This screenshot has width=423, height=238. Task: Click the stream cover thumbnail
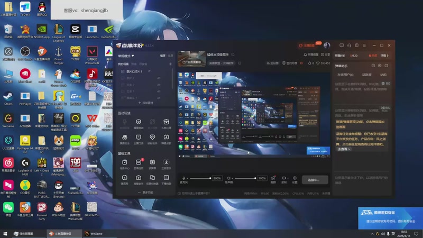[191, 59]
